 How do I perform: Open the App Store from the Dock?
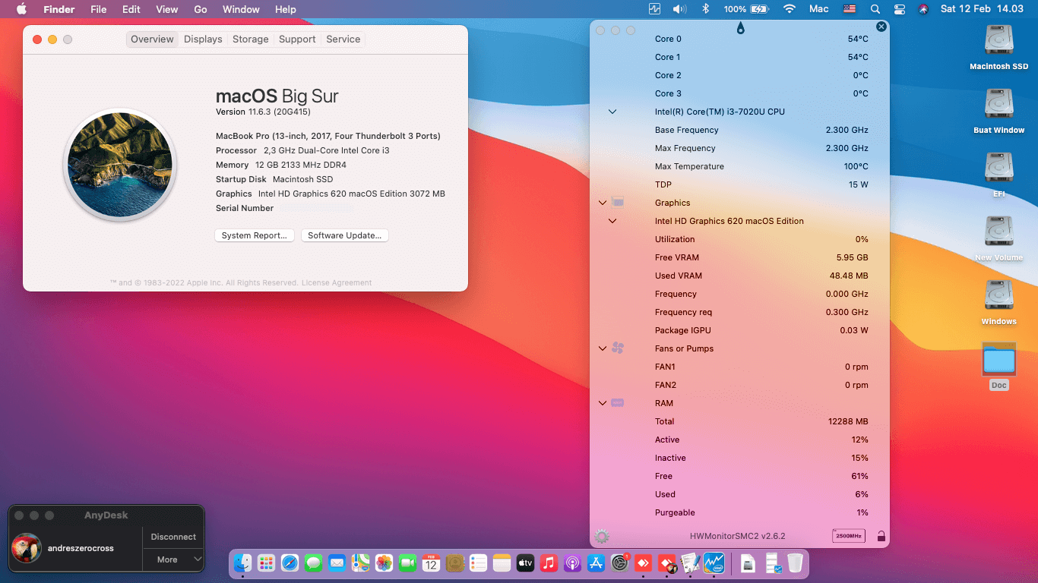point(596,563)
